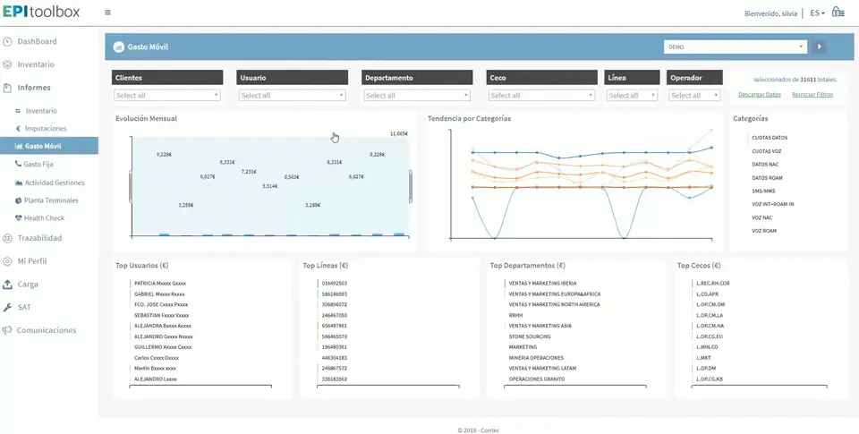859x434 pixels.
Task: Click the play arrow button beside DEMO
Action: pyautogui.click(x=819, y=47)
